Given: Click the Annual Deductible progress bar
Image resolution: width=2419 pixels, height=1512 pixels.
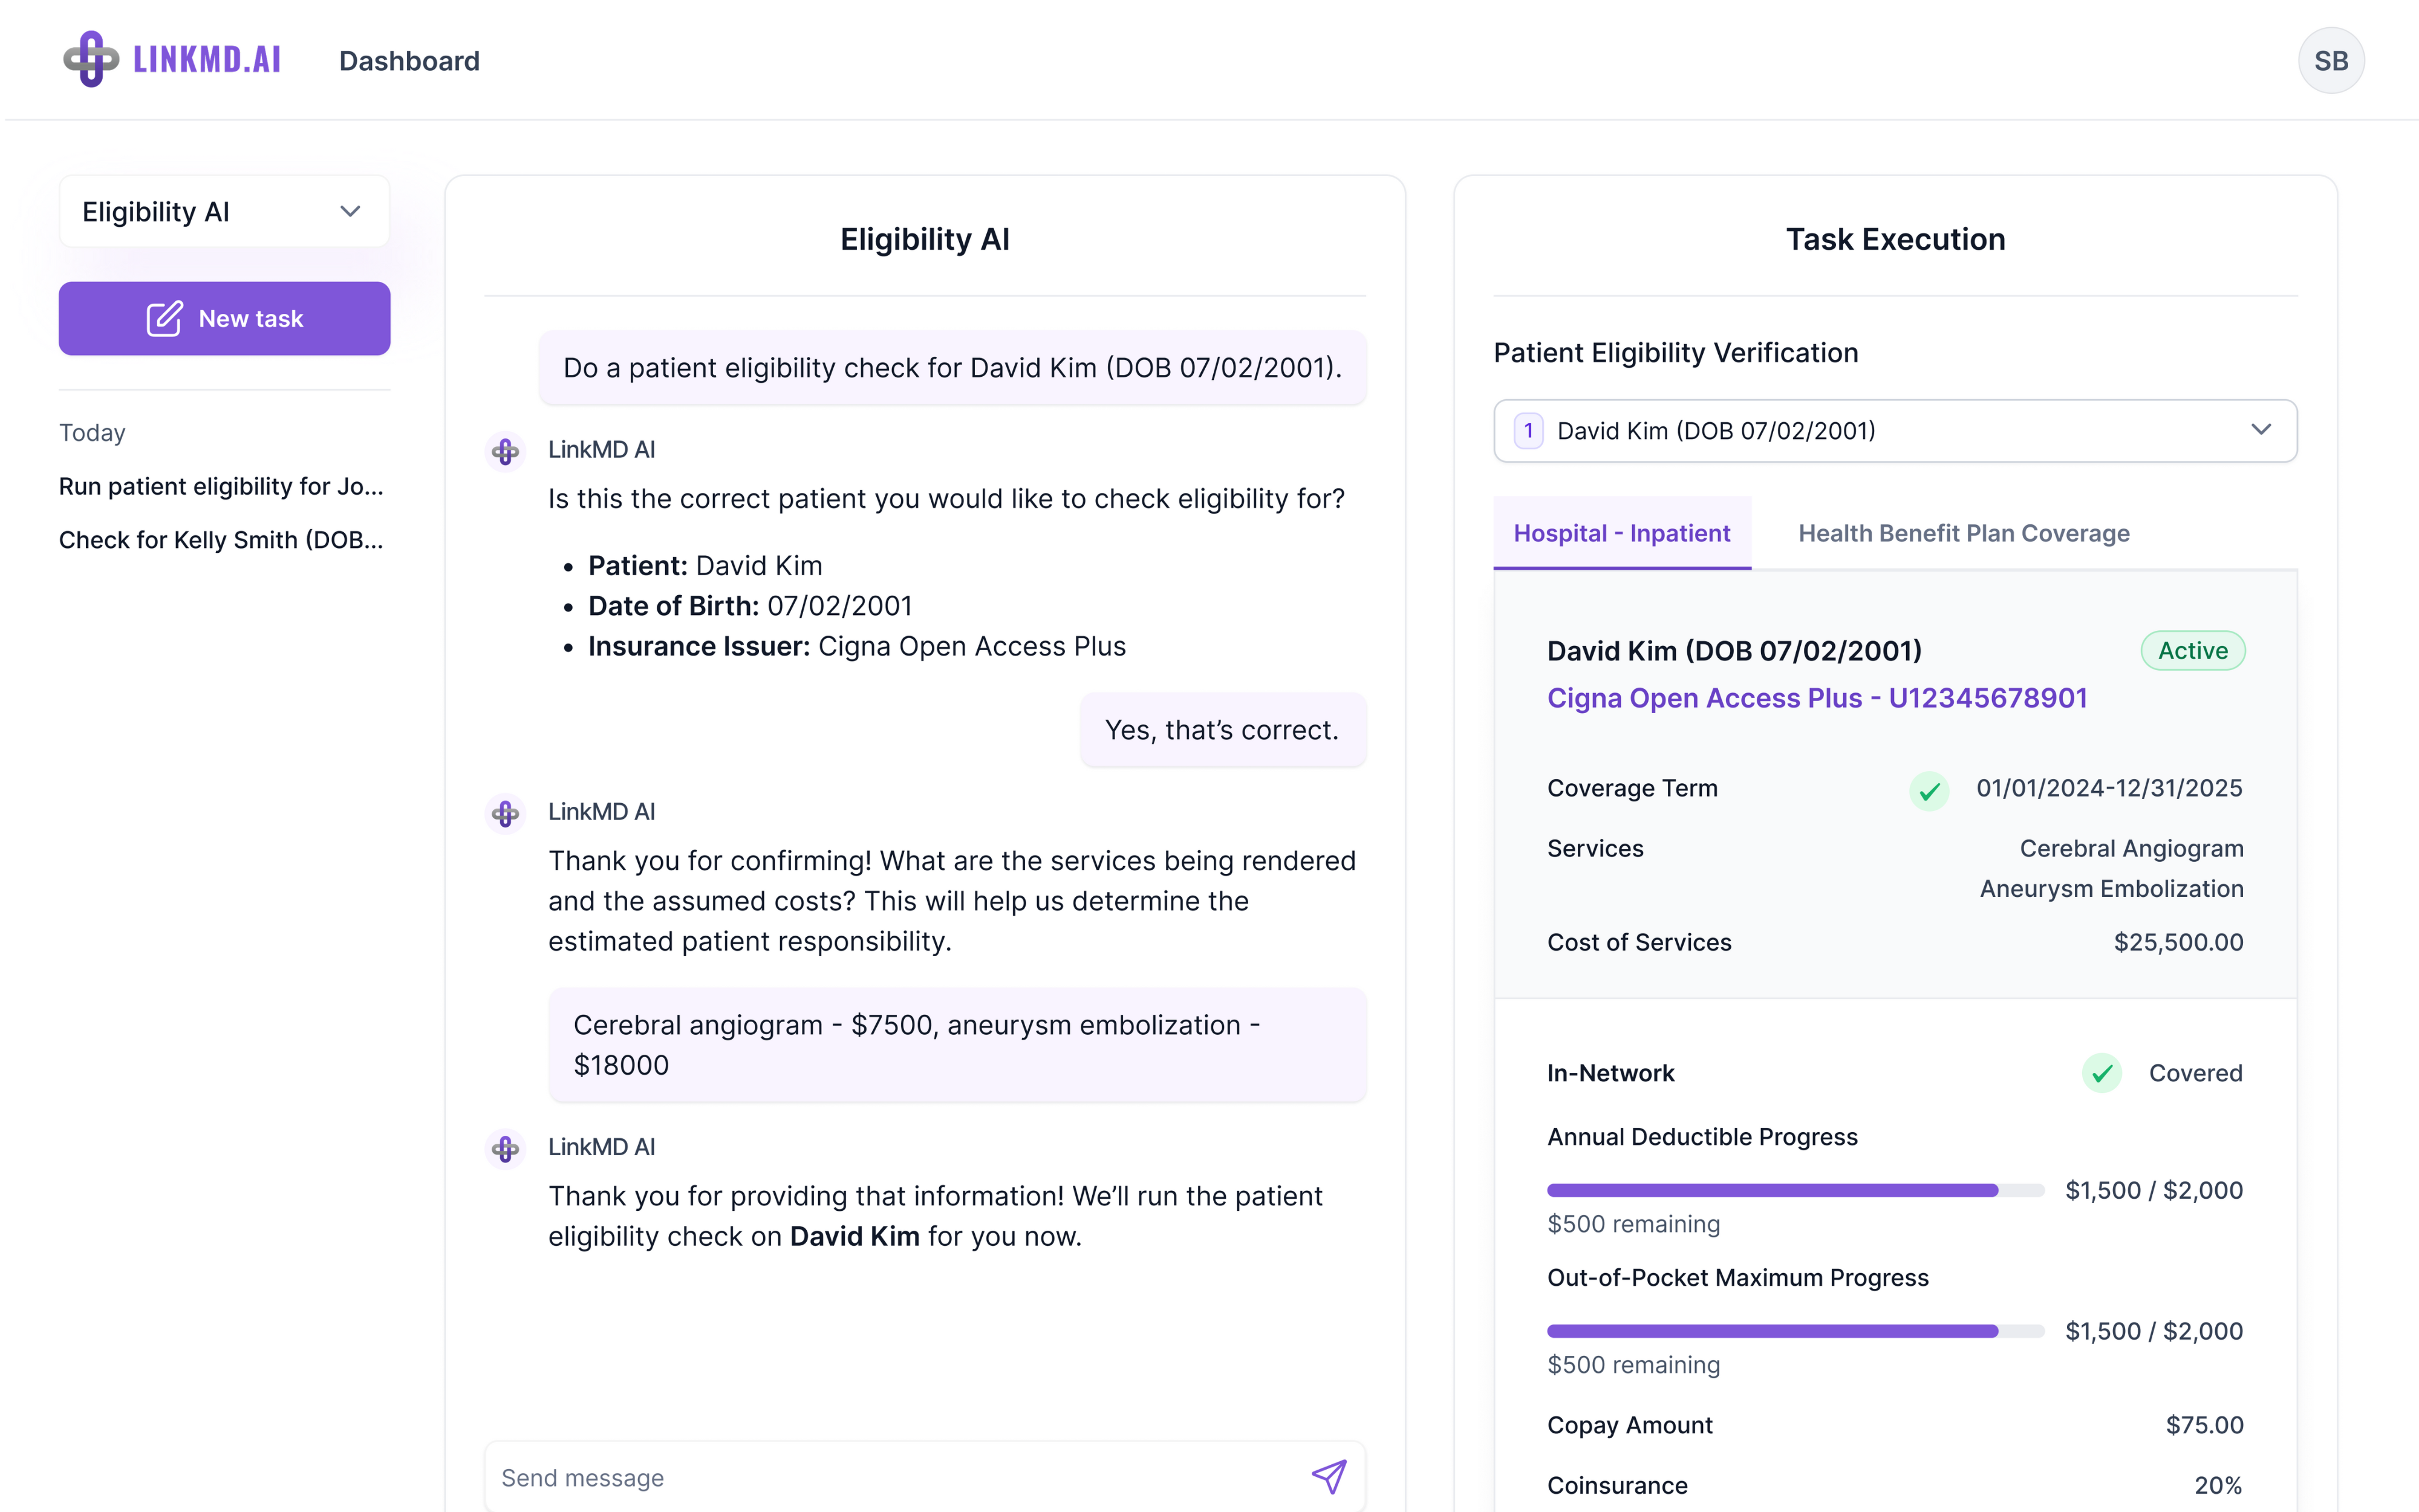Looking at the screenshot, I should 1794,1190.
